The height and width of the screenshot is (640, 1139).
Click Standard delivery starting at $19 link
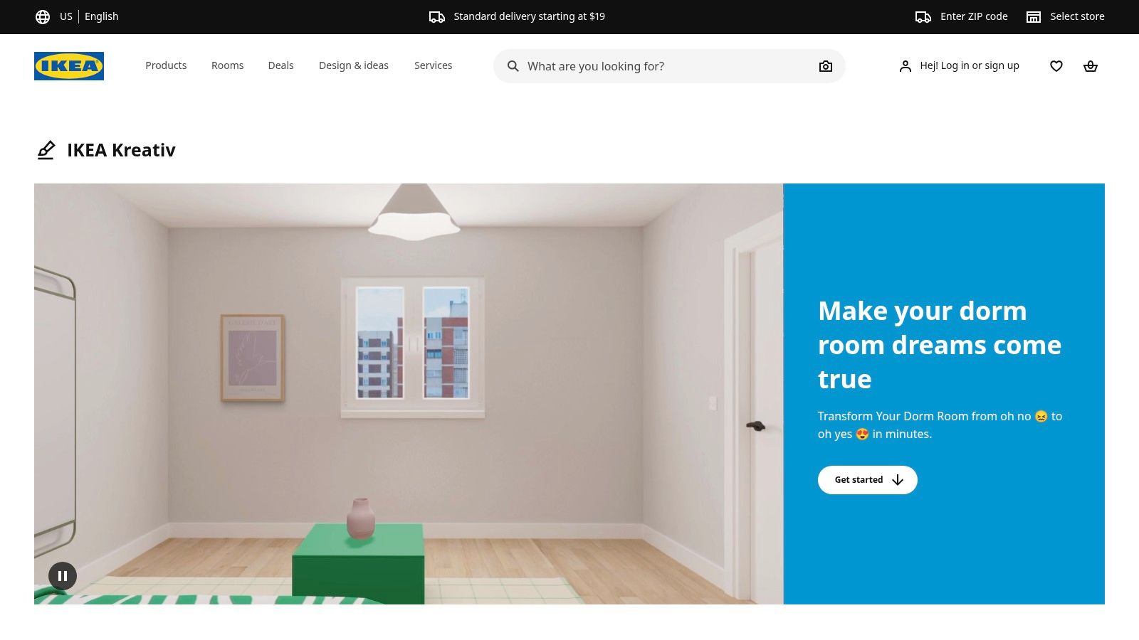click(529, 16)
